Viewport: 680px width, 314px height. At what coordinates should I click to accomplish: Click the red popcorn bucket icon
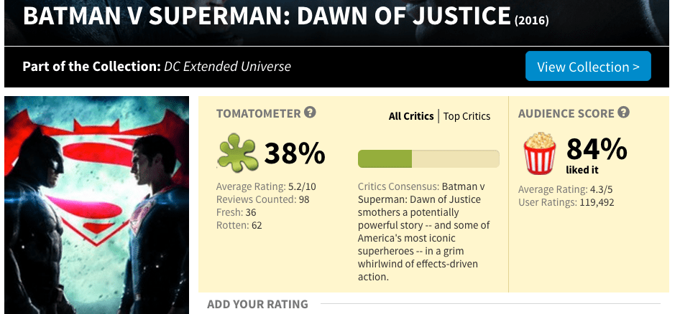539,153
